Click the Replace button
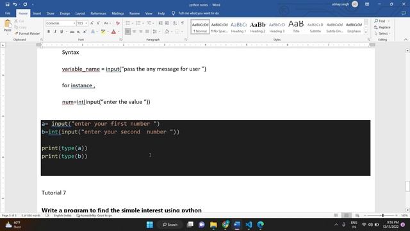The image size is (410, 231). (382, 27)
